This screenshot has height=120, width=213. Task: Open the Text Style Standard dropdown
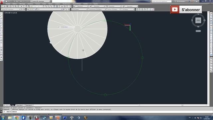(82, 6)
